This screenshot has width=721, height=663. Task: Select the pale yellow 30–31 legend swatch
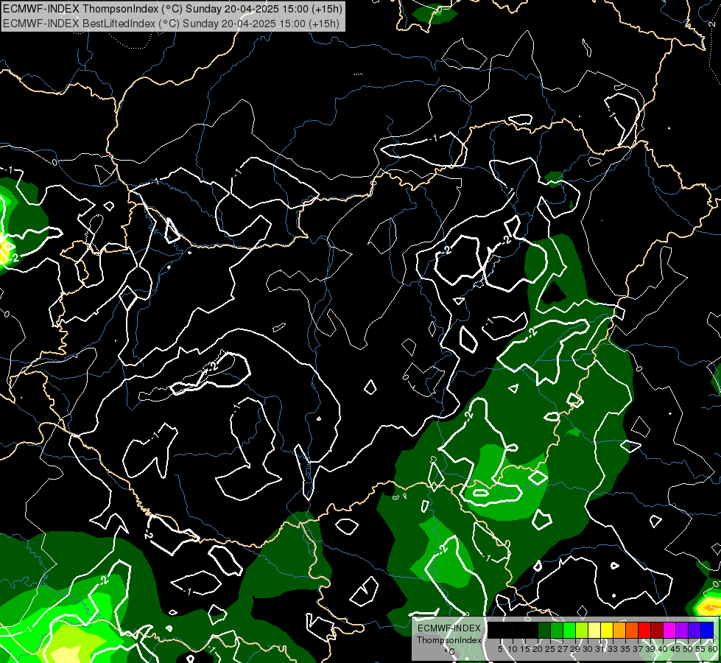click(594, 631)
